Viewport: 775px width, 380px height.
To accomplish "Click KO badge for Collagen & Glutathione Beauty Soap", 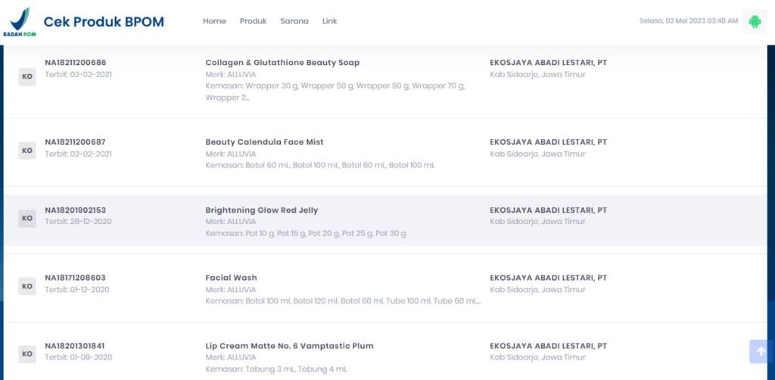I will [x=27, y=77].
